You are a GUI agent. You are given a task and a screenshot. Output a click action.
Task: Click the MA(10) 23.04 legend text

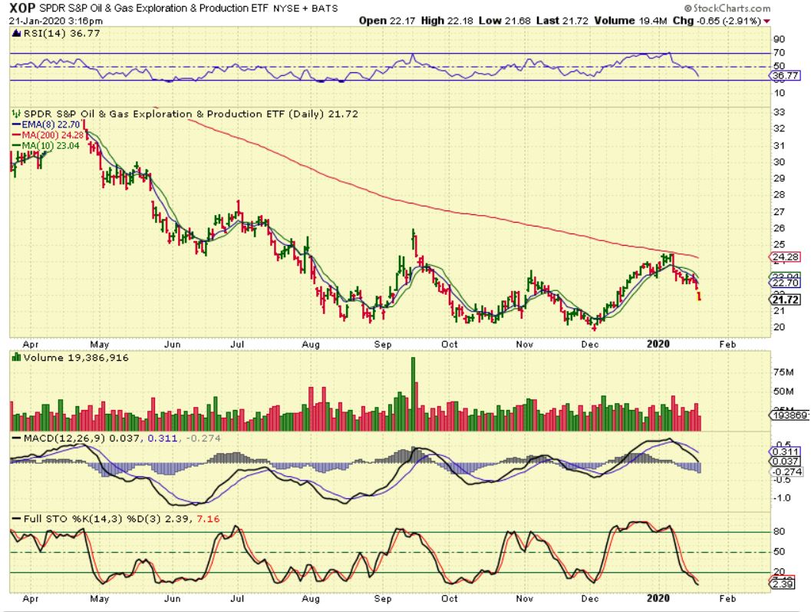tap(51, 146)
